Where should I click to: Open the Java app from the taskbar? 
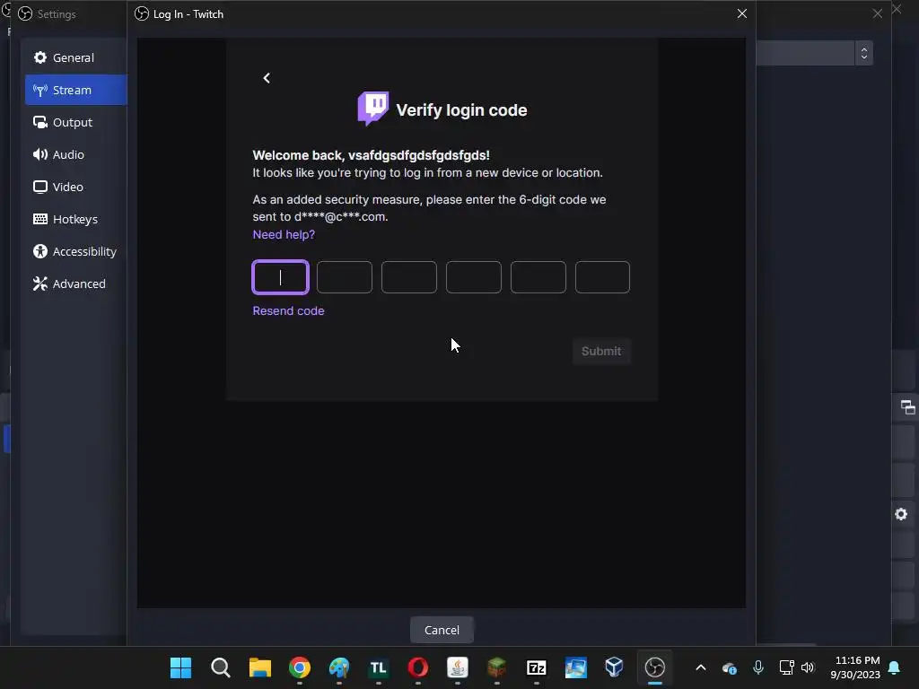coord(457,667)
